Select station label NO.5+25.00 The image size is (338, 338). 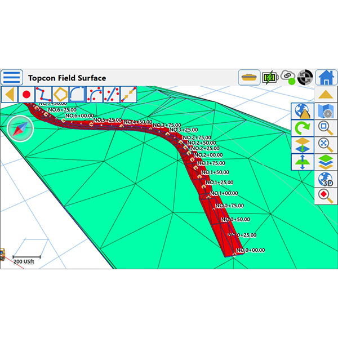108,120
